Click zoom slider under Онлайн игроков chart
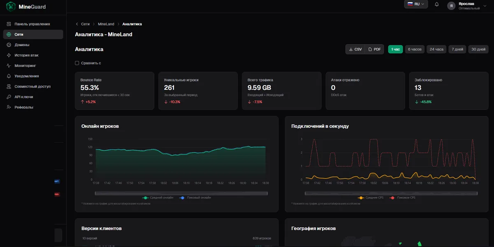The image size is (494, 247). click(181, 193)
